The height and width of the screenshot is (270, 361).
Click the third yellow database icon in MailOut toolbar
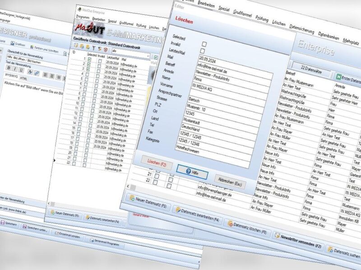[x=88, y=47]
